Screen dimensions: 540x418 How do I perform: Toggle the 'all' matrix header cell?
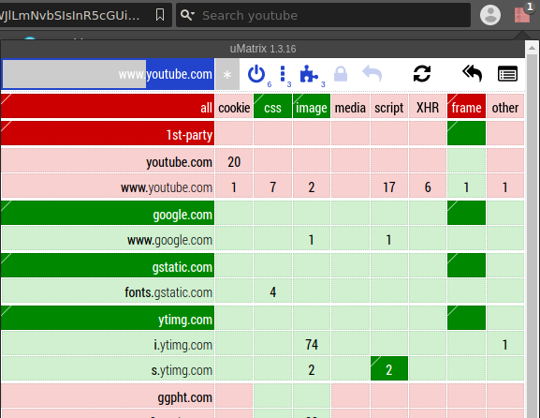point(108,106)
